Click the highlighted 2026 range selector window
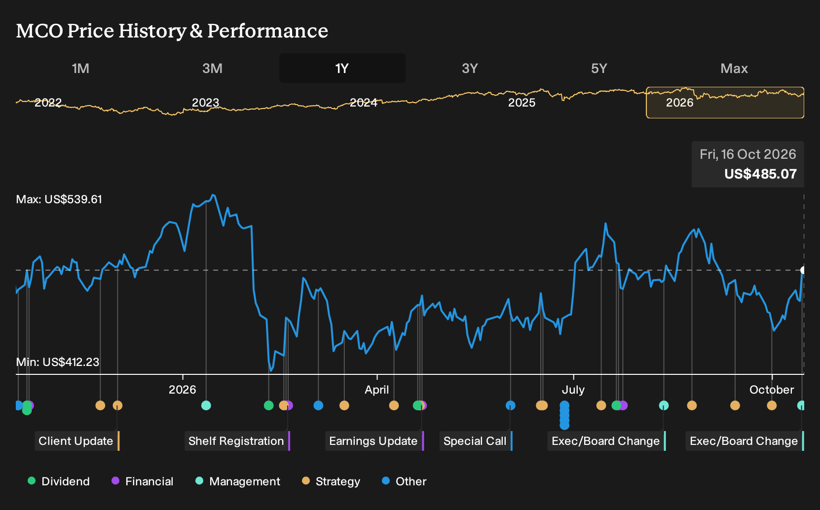The image size is (820, 510). tap(725, 103)
